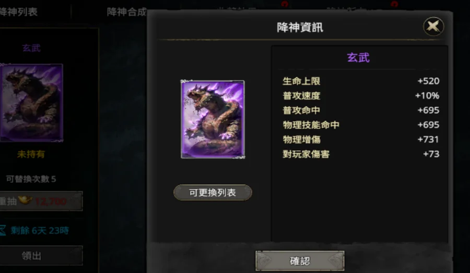Viewport: 470px width, 273px height.
Task: Select the 對玩家傷害 +73 stat row
Action: [361, 154]
